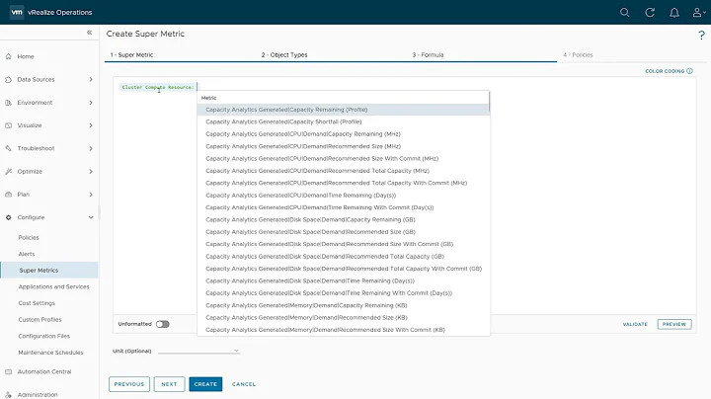Click the Cancel button

pyautogui.click(x=244, y=384)
